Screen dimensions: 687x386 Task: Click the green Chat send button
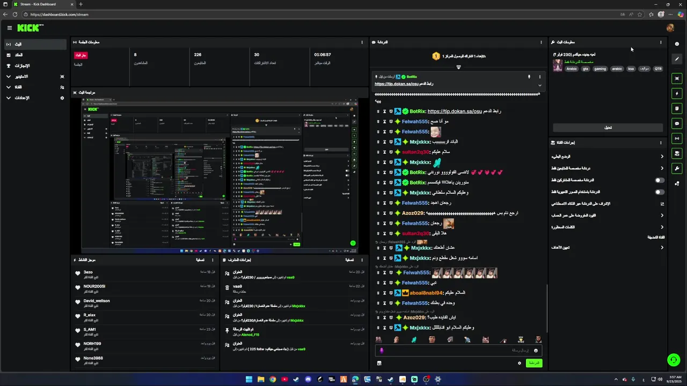[x=533, y=363]
